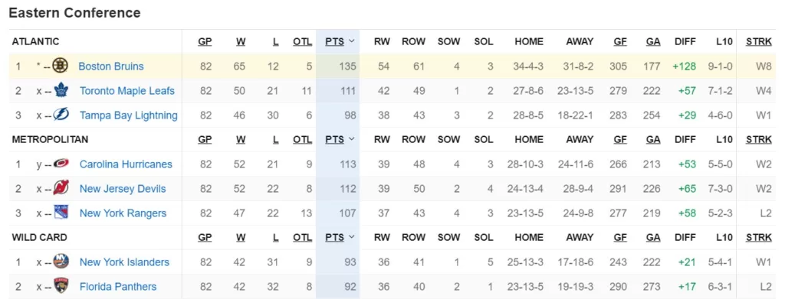
Task: Open the New Jersey Devils team link
Action: click(x=123, y=189)
